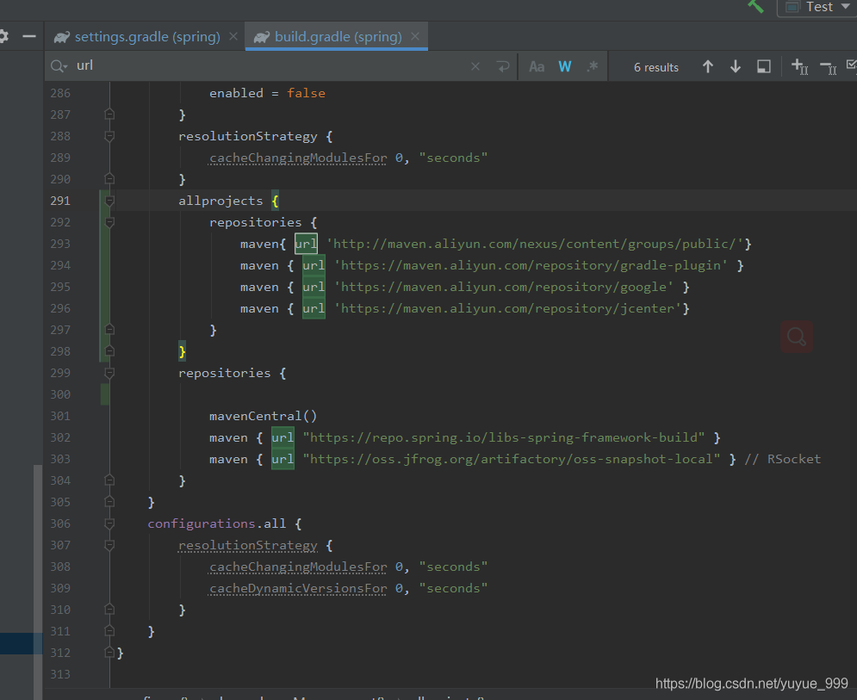Close the settings.gradle (spring) tab
This screenshot has width=857, height=700.
point(233,37)
